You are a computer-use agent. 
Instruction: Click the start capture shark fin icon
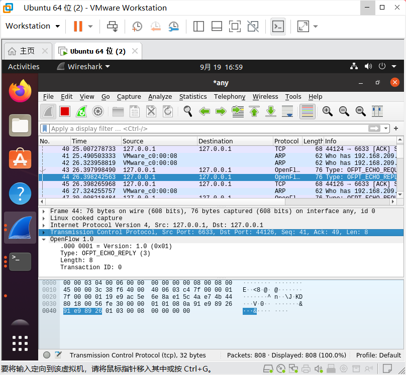point(48,112)
